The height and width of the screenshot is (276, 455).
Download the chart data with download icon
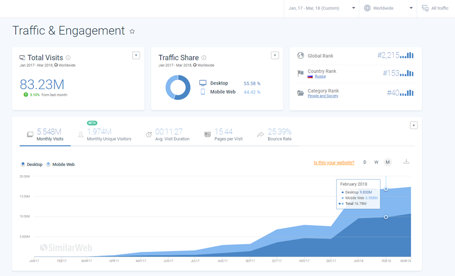point(406,161)
